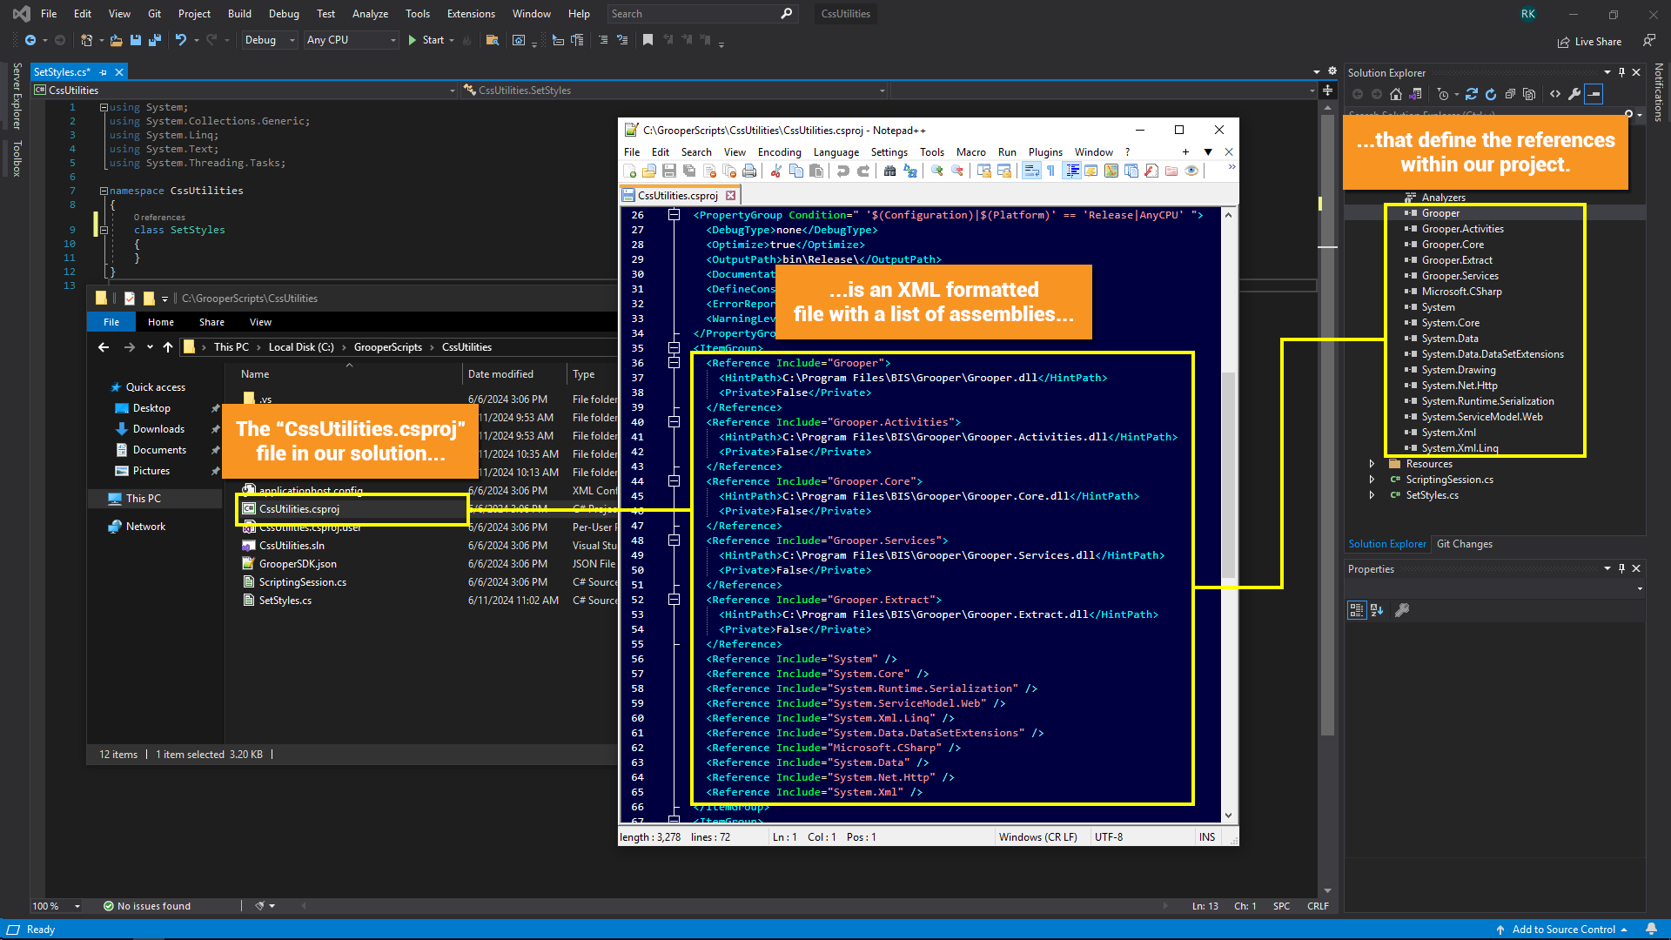Screen dimensions: 1671x940
Task: Open solution Properties wrench icon
Action: point(1574,94)
